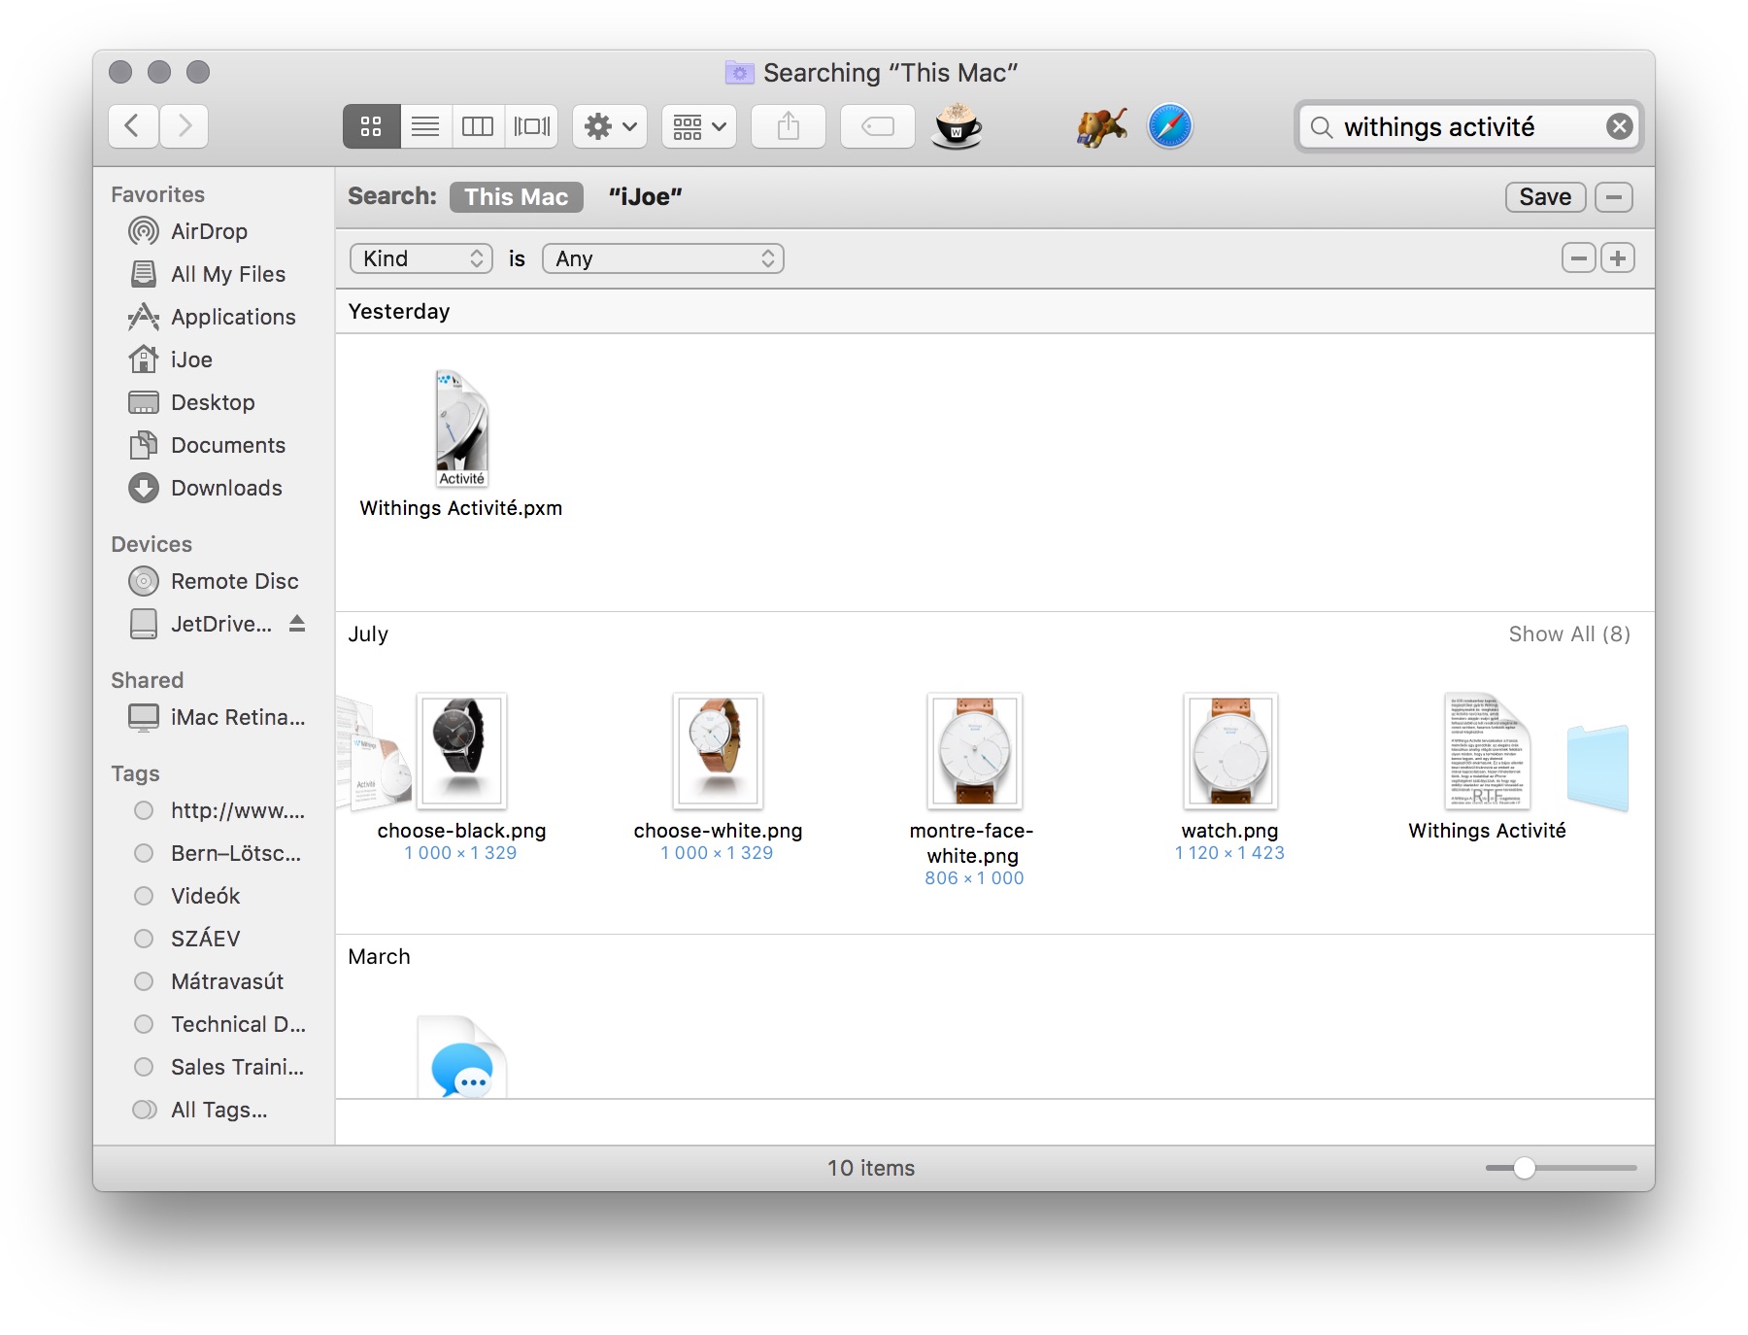1748x1335 pixels.
Task: Go forward with the right arrow button
Action: (x=185, y=126)
